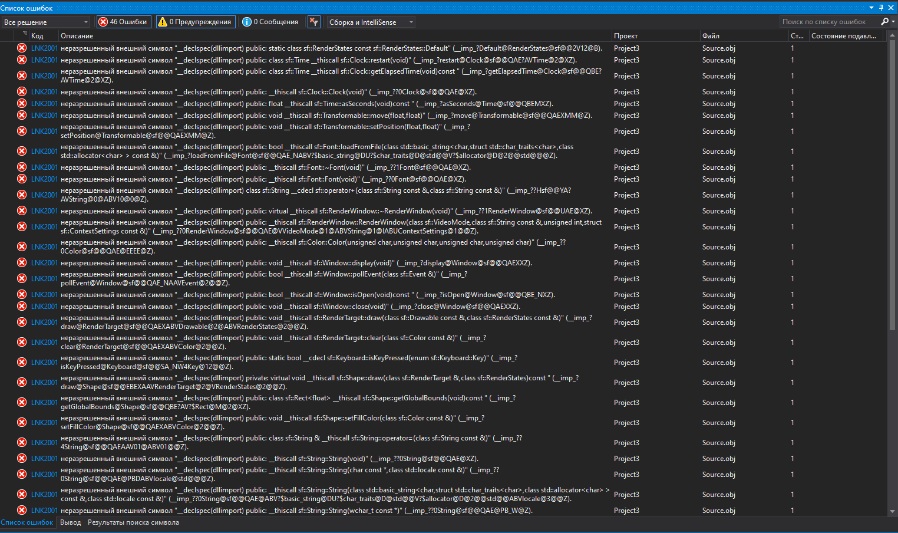Open the LNK2001 link on the Window::close row
The image size is (898, 533).
[44, 307]
